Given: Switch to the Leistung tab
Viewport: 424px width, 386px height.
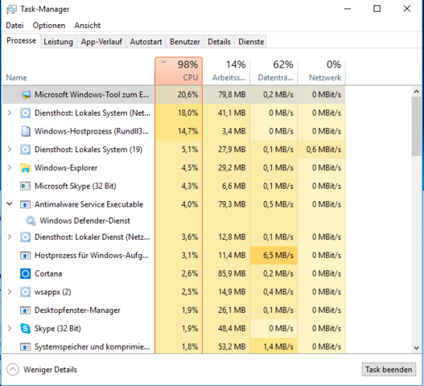Looking at the screenshot, I should 59,42.
